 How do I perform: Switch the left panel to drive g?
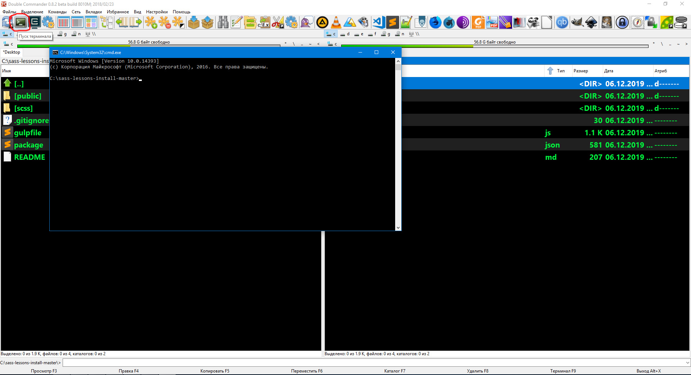point(62,34)
